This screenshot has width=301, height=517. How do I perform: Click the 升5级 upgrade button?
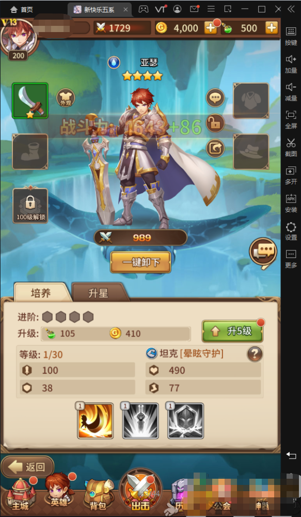click(232, 331)
